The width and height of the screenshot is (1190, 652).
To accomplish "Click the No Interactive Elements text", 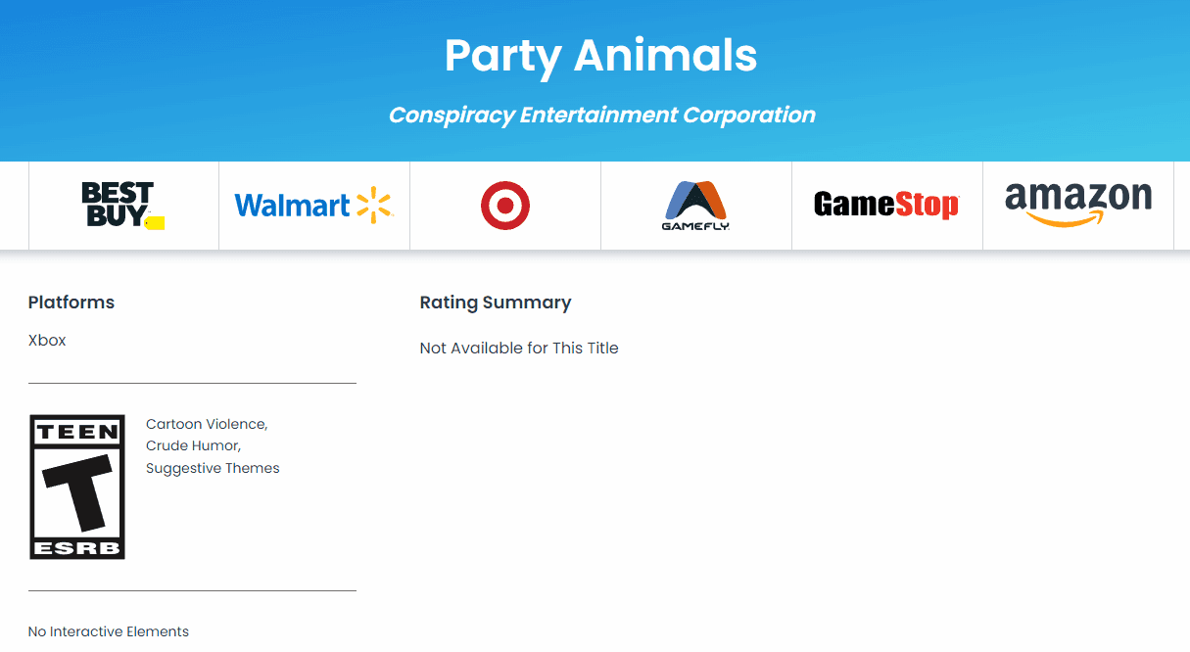I will click(x=109, y=631).
